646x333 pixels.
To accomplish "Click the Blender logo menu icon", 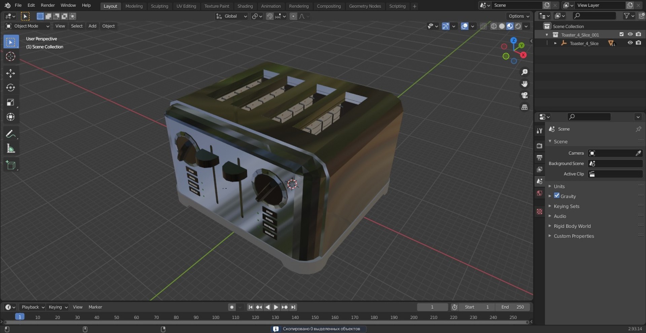I will [7, 5].
